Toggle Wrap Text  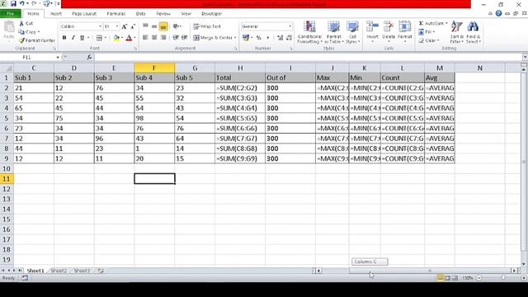207,26
